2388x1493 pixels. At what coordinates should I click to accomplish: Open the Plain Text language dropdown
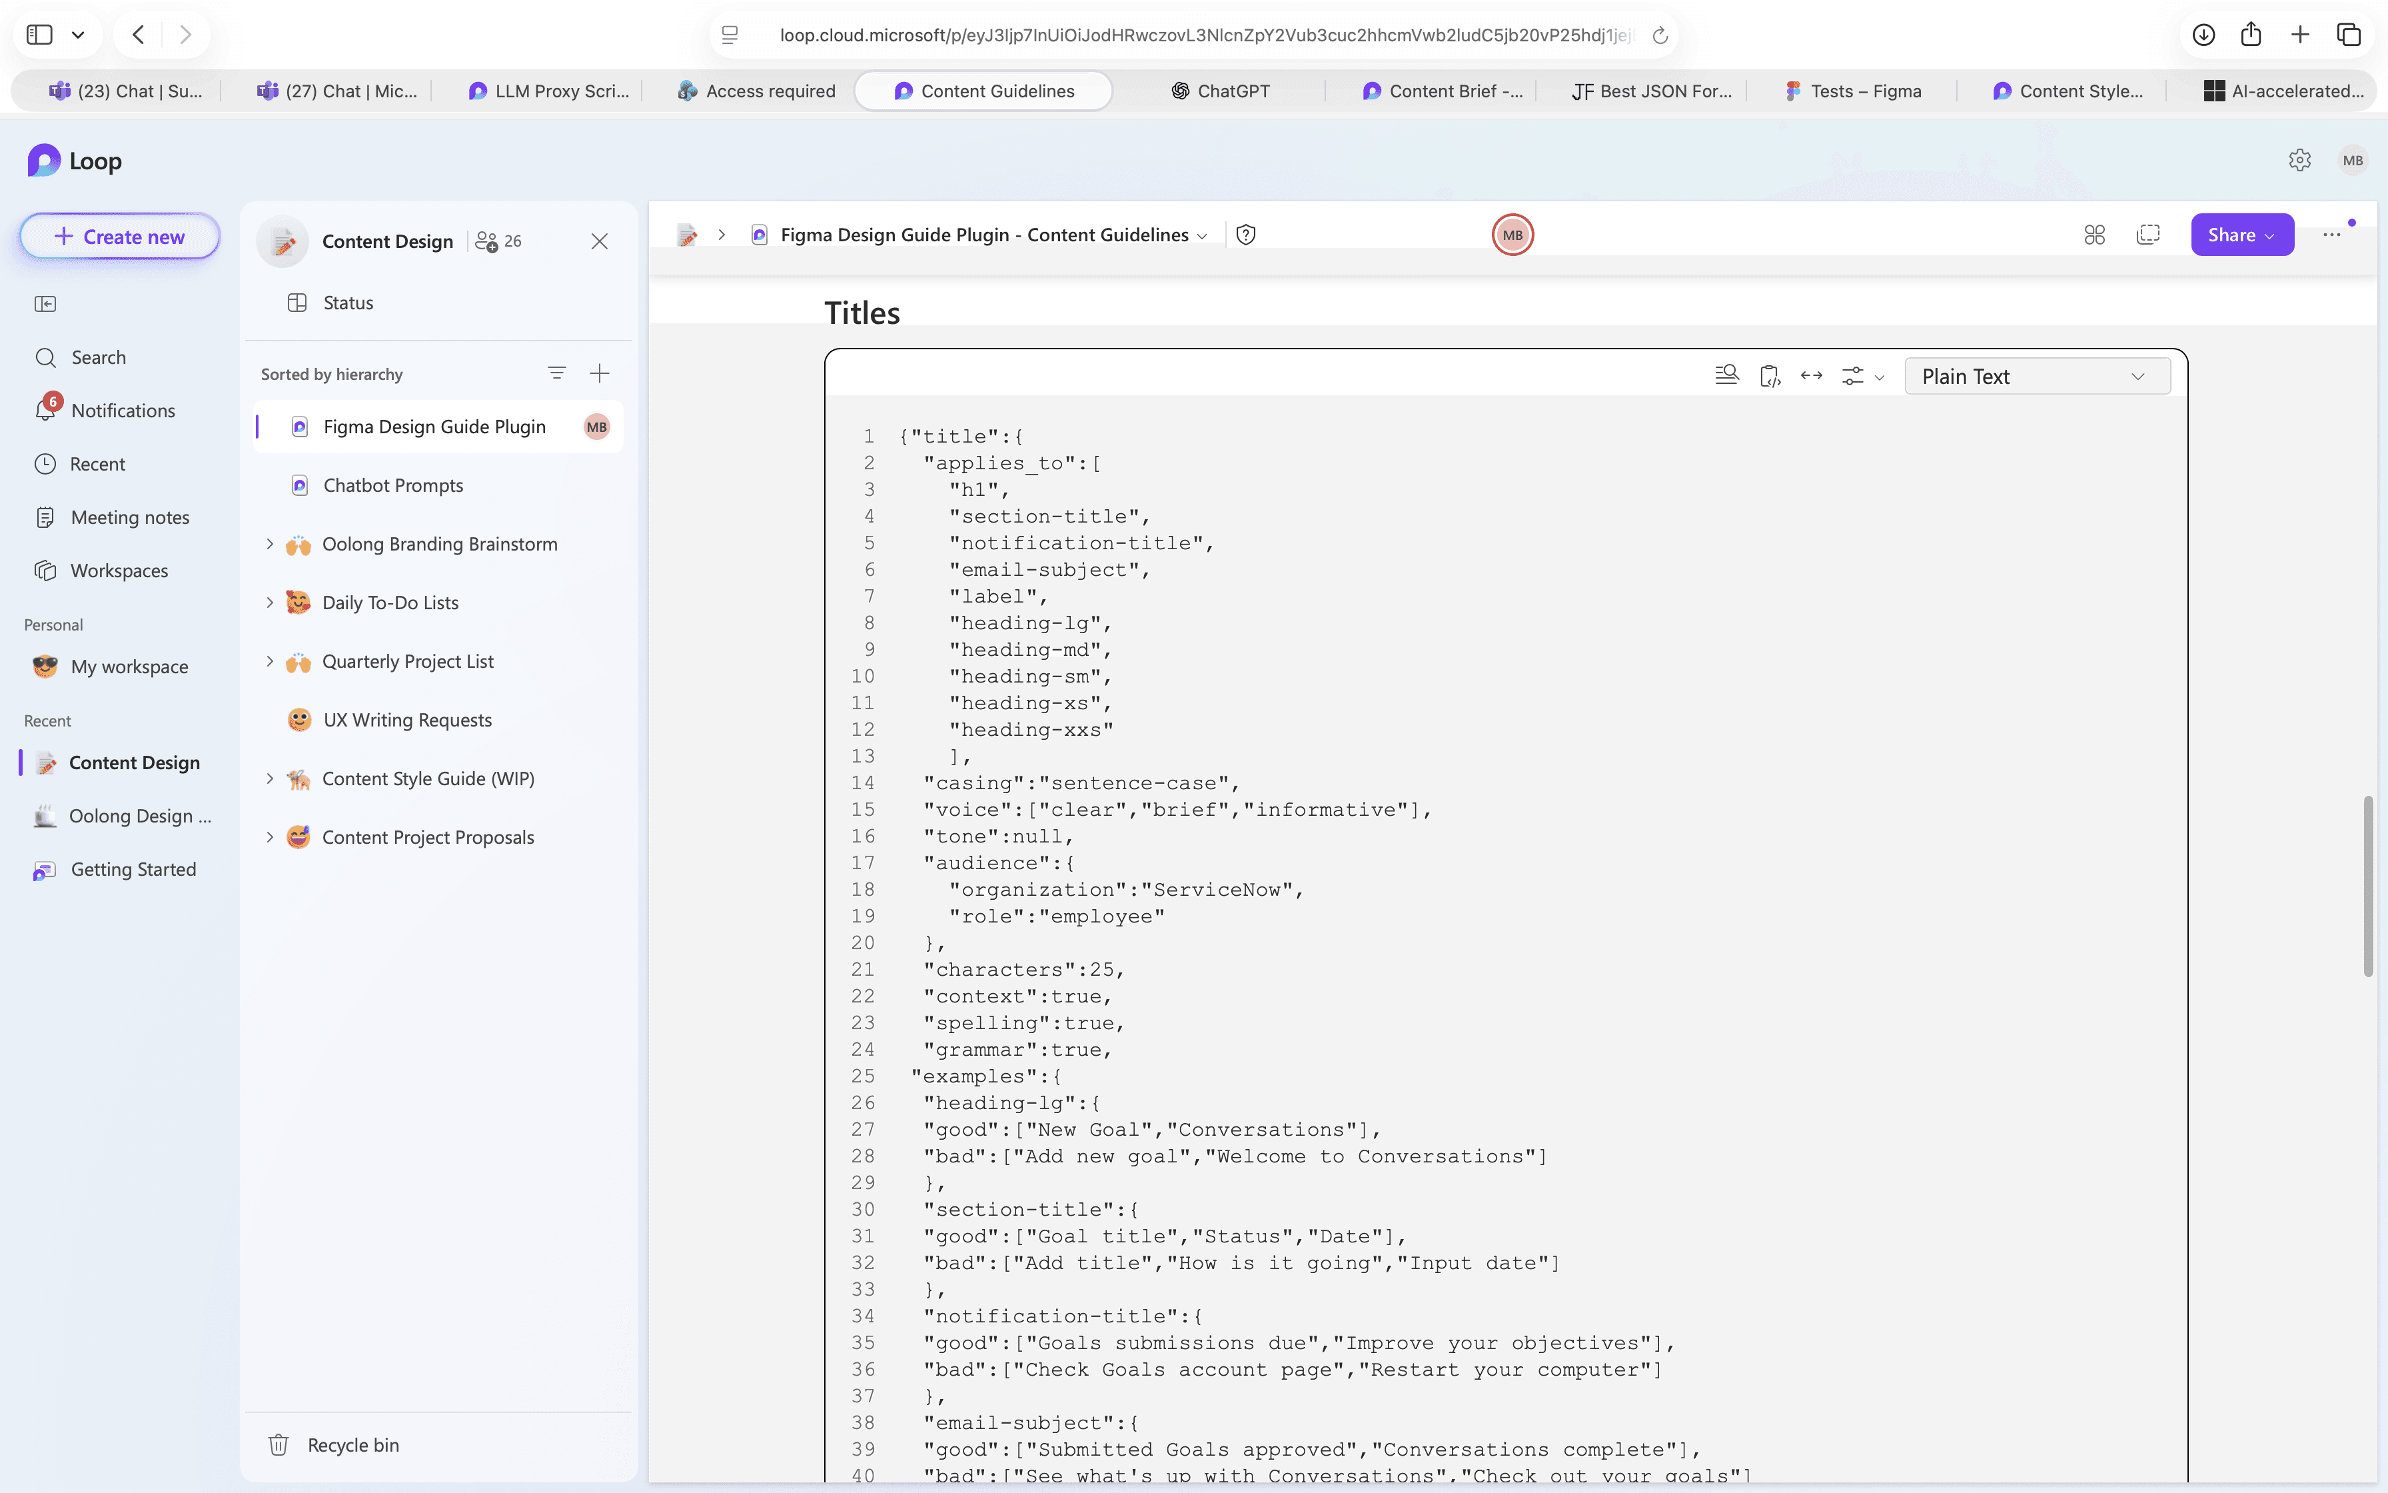(2036, 376)
